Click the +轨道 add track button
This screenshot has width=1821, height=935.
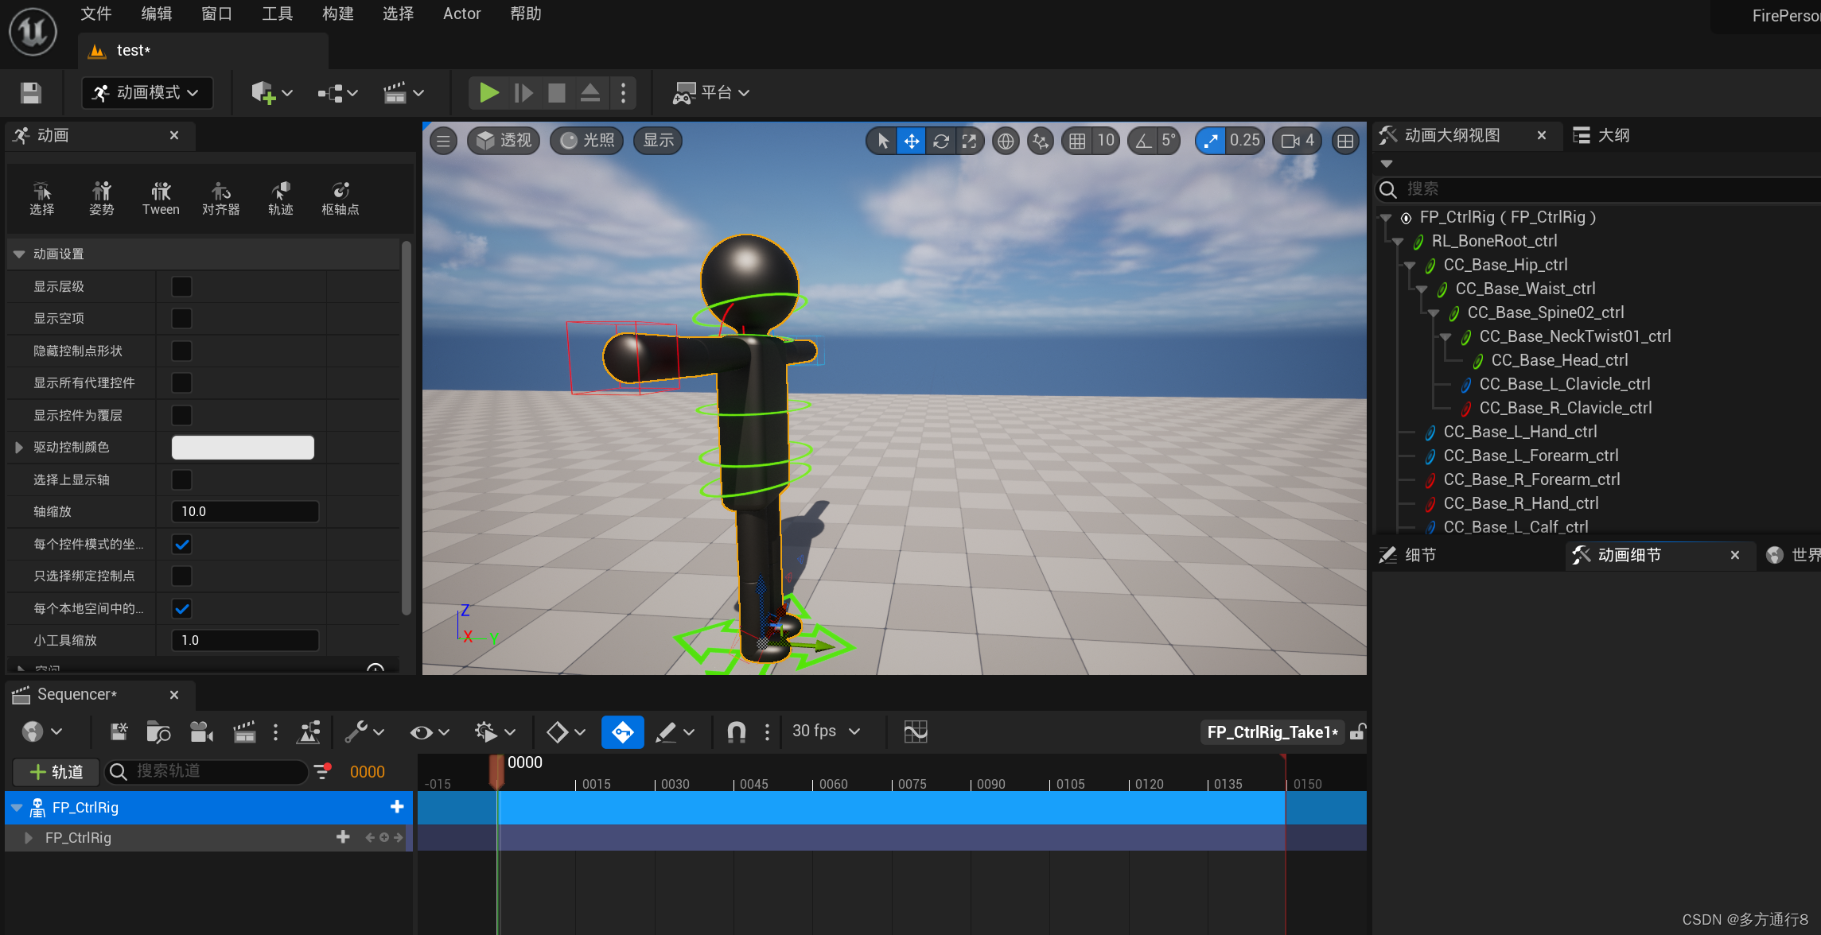56,772
